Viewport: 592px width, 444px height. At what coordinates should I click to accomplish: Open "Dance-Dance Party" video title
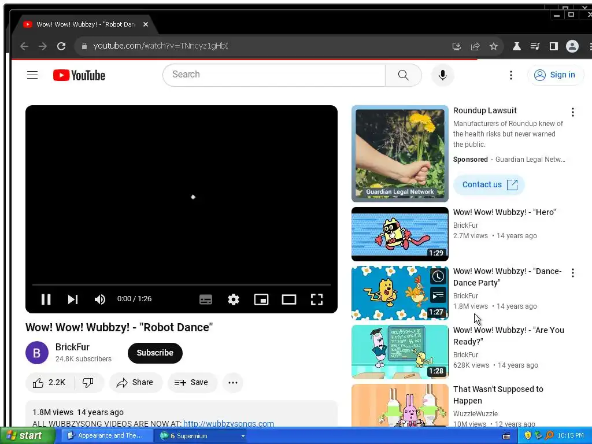pos(507,277)
